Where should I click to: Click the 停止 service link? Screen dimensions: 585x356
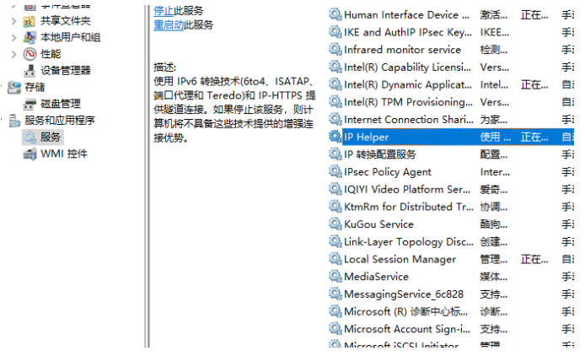[x=164, y=11]
